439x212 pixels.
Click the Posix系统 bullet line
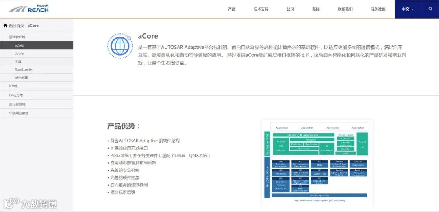pos(159,155)
